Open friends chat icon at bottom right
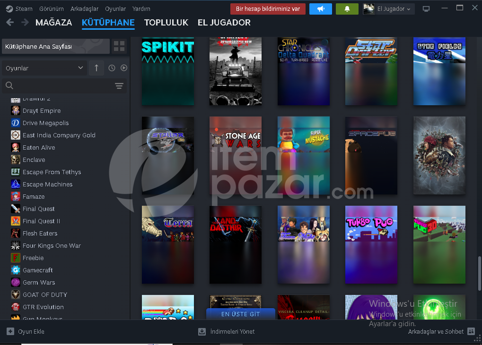482x345 pixels. pyautogui.click(x=471, y=331)
